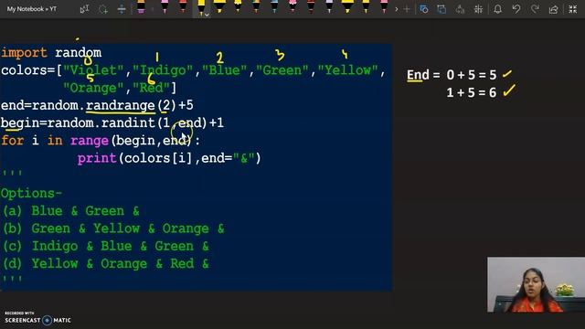
Task: Click the "Orange" string in colors list
Action: click(x=93, y=88)
